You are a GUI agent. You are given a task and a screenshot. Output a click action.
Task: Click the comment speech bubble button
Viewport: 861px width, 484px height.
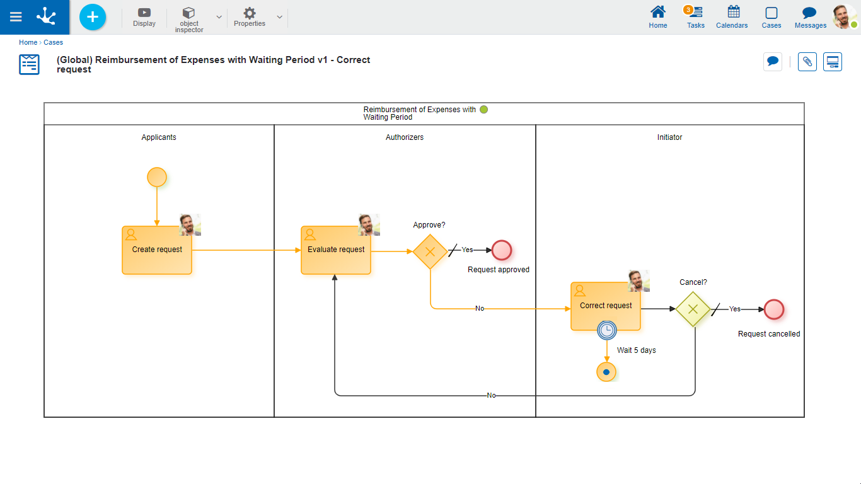[772, 62]
